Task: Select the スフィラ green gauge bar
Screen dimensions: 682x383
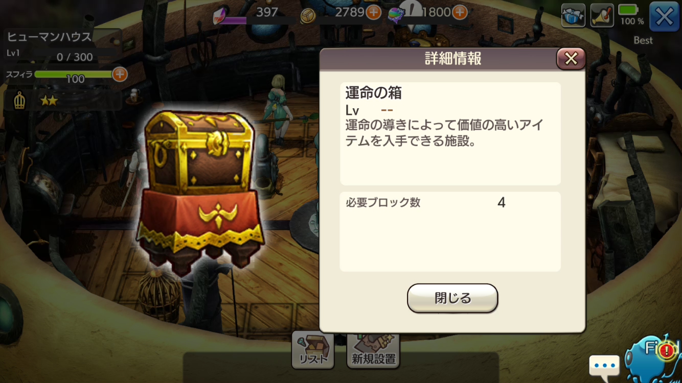Action: [x=74, y=75]
